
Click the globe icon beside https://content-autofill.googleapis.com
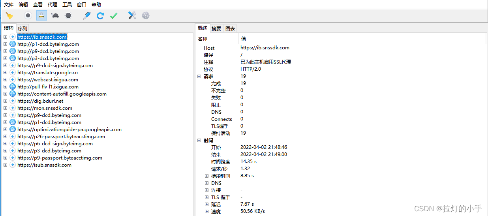pyautogui.click(x=12, y=94)
